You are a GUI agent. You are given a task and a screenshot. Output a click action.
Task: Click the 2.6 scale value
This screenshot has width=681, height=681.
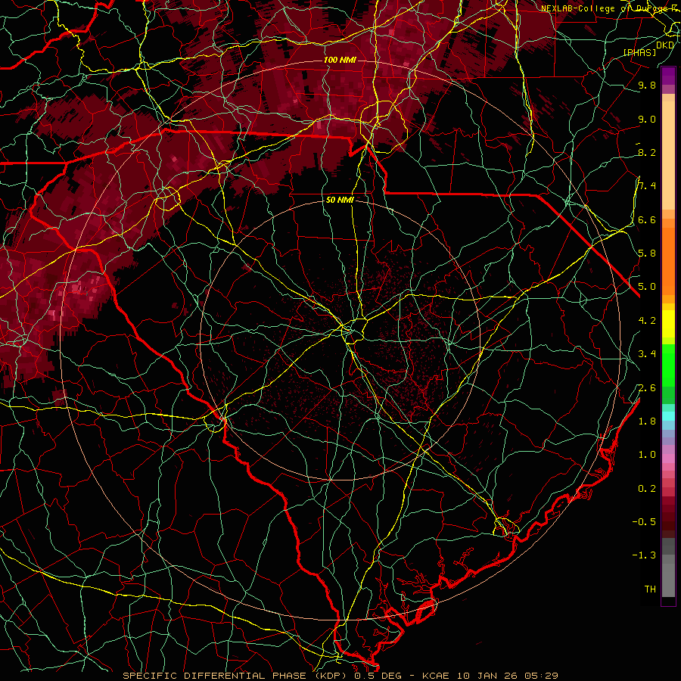click(x=647, y=387)
